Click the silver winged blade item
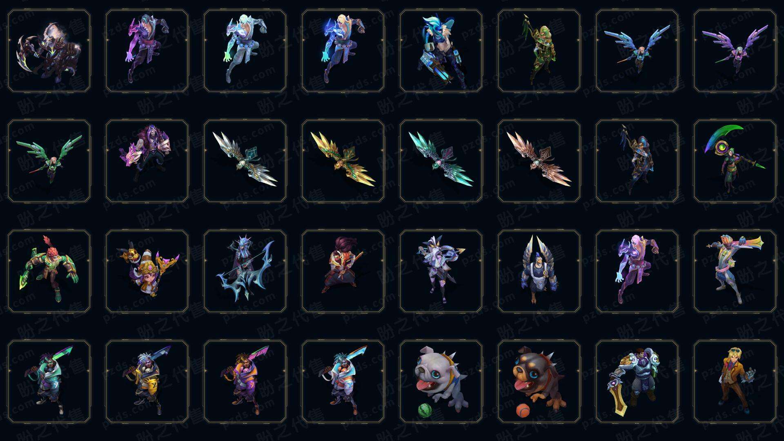 pyautogui.click(x=245, y=161)
